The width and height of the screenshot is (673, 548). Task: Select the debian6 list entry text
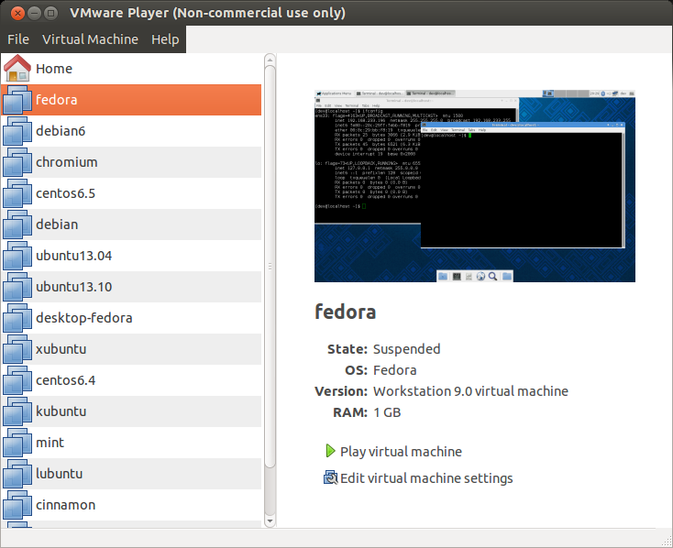pos(61,131)
